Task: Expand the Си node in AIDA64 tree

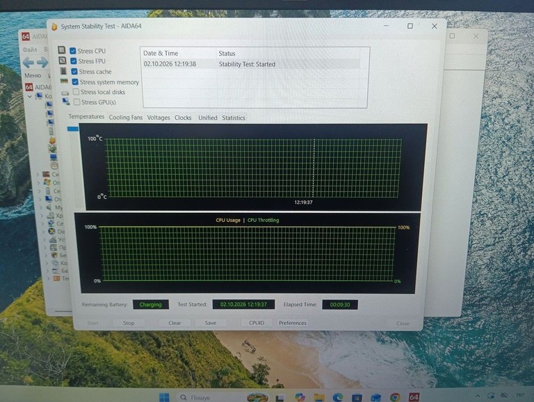Action: [38, 175]
